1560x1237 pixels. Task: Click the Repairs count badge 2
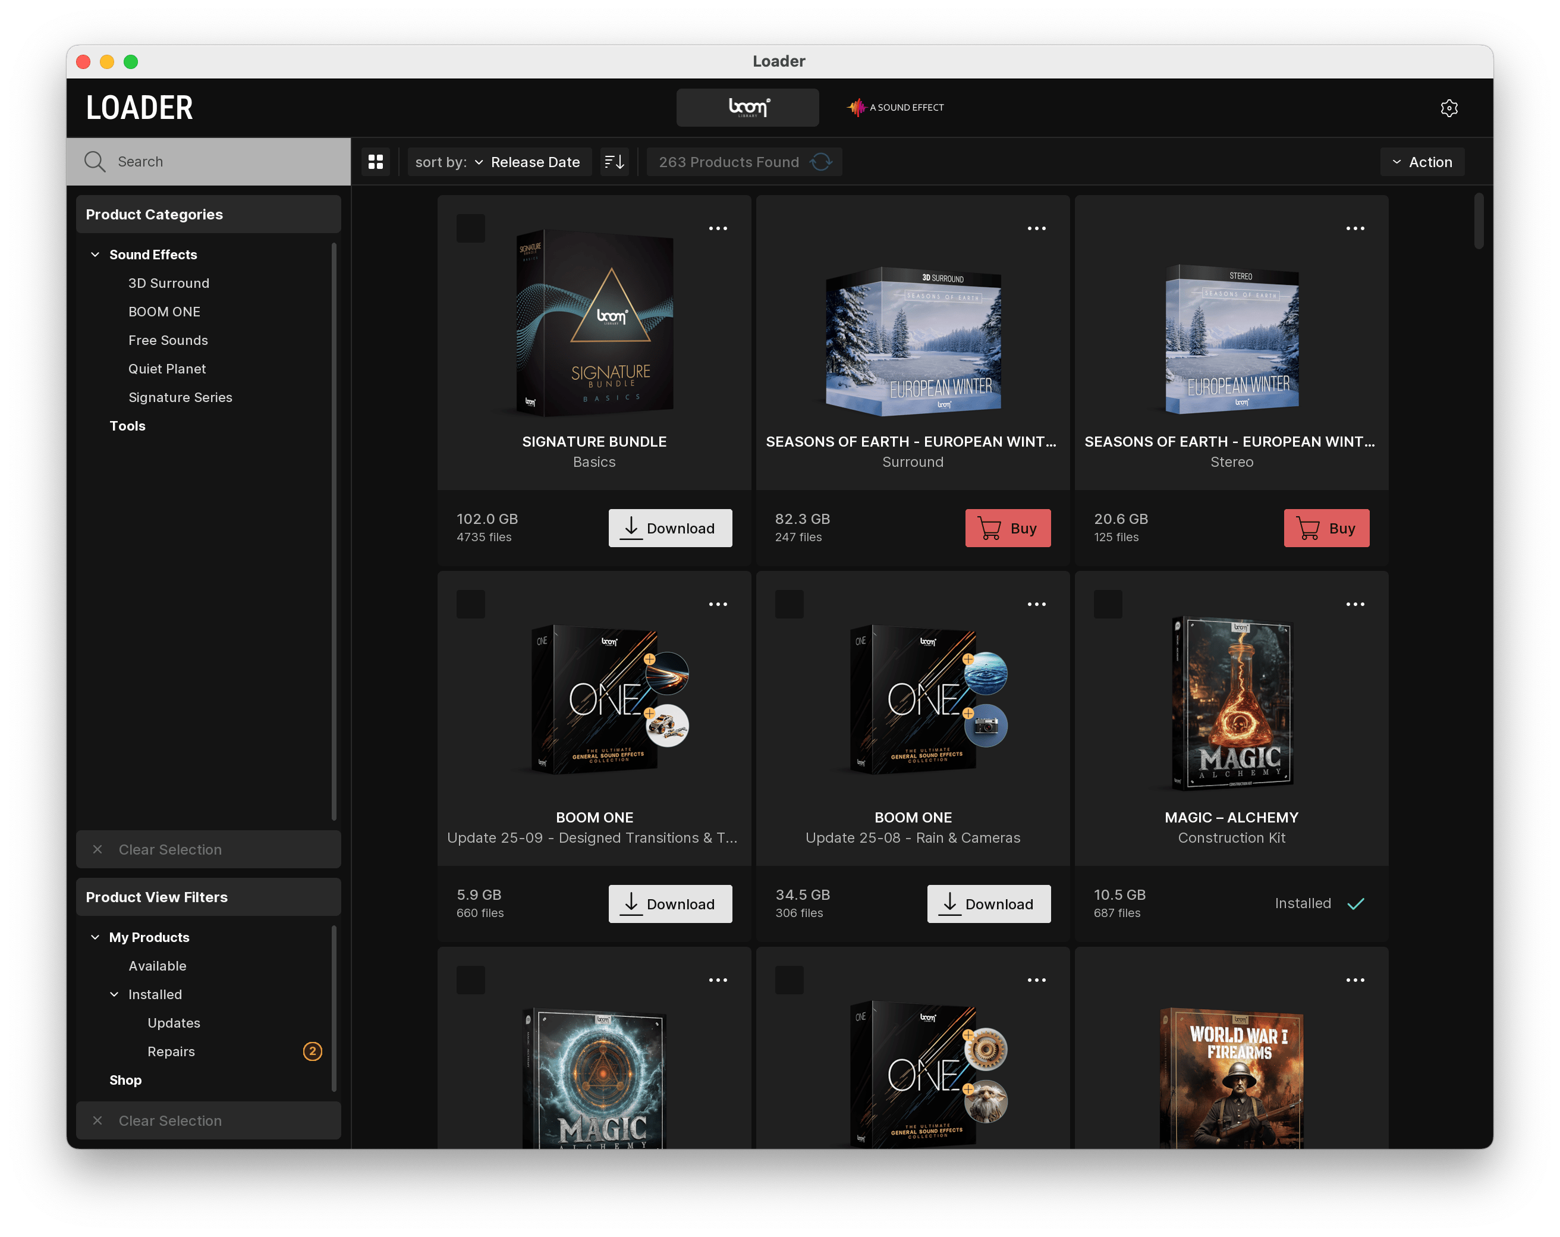point(313,1051)
